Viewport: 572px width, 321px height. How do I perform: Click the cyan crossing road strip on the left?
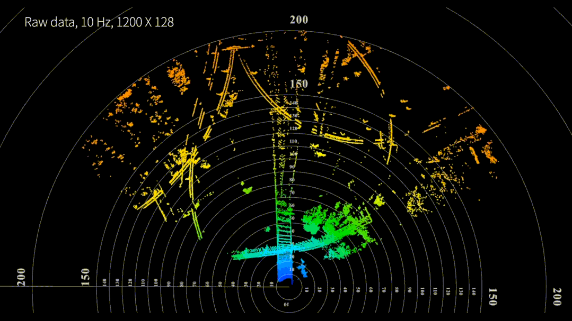coord(254,253)
